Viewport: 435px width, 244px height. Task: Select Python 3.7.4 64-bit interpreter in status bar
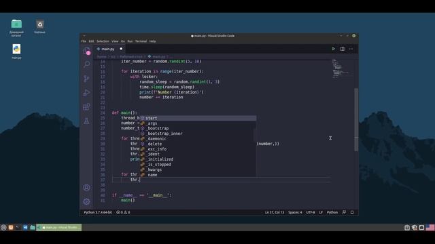[x=98, y=212]
